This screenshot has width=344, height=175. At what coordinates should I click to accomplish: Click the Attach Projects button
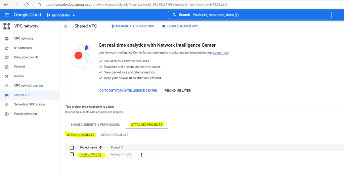coord(81,135)
